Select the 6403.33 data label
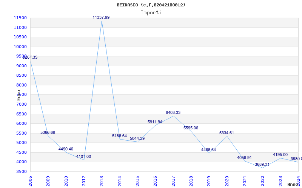Screen dimensions: 302x188 pyautogui.click(x=173, y=112)
